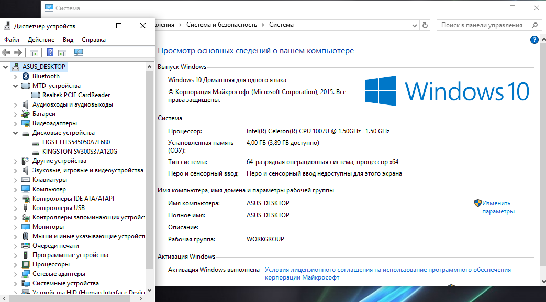This screenshot has height=302, width=546.
Task: Click the Батареи battery icon
Action: pos(26,113)
